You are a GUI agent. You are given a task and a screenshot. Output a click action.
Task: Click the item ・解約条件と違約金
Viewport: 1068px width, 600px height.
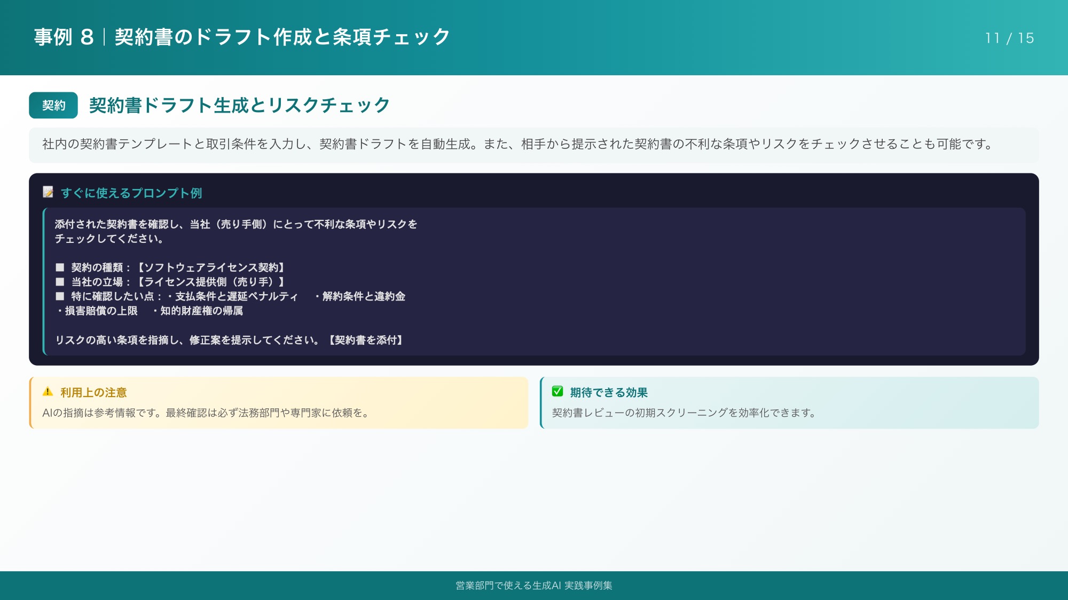[x=359, y=296]
